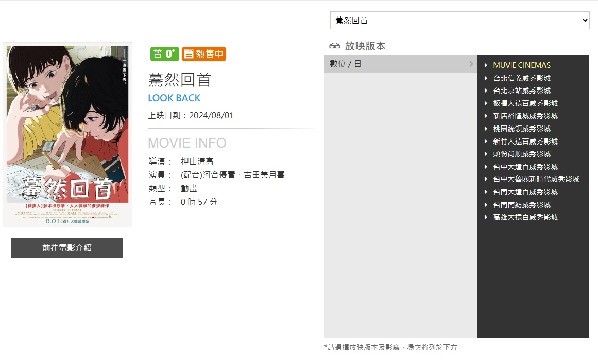Choose 台北京站威秀影城 theater

(522, 91)
